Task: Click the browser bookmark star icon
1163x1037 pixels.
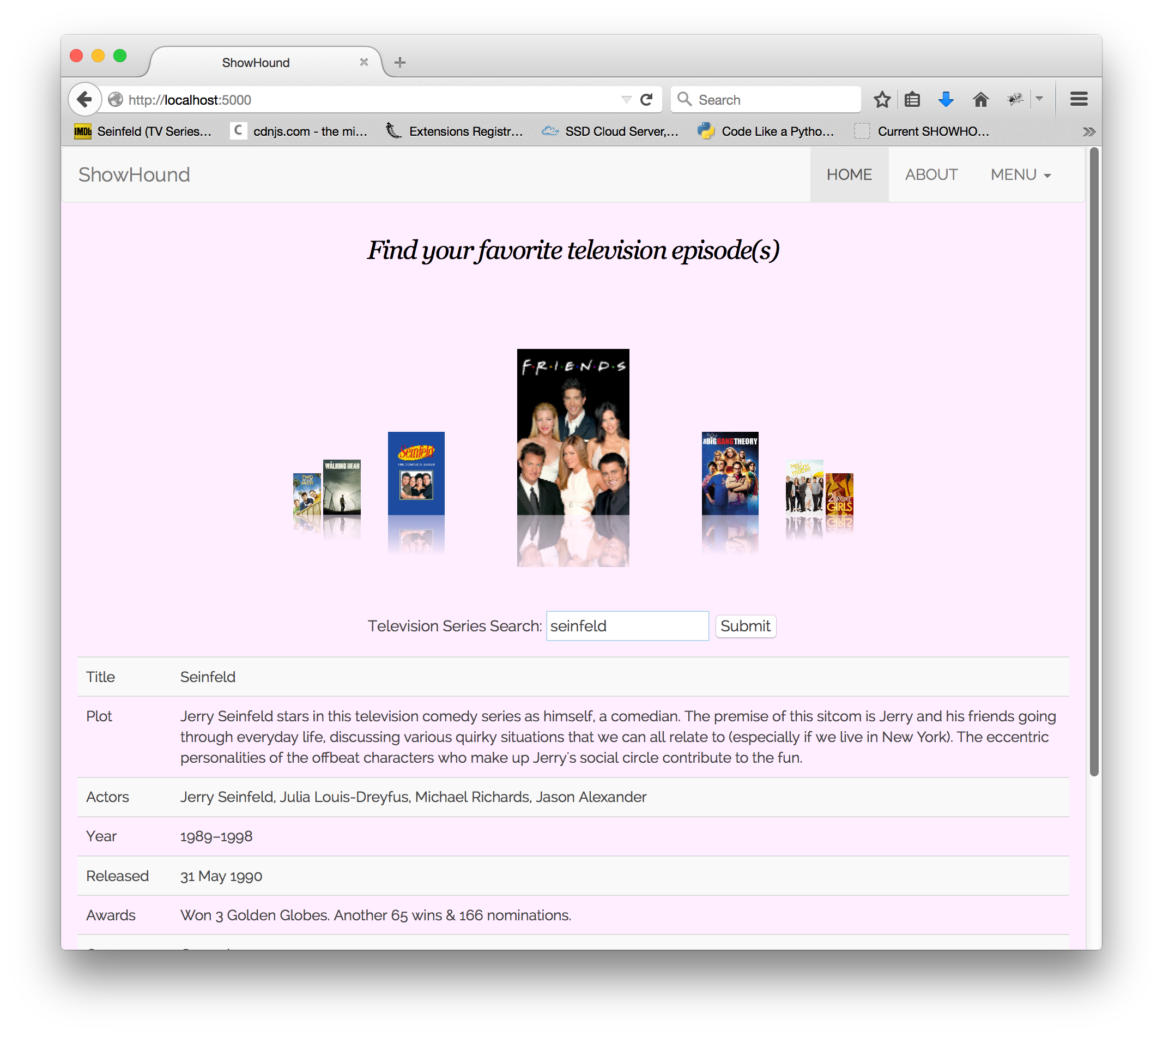Action: 881,99
